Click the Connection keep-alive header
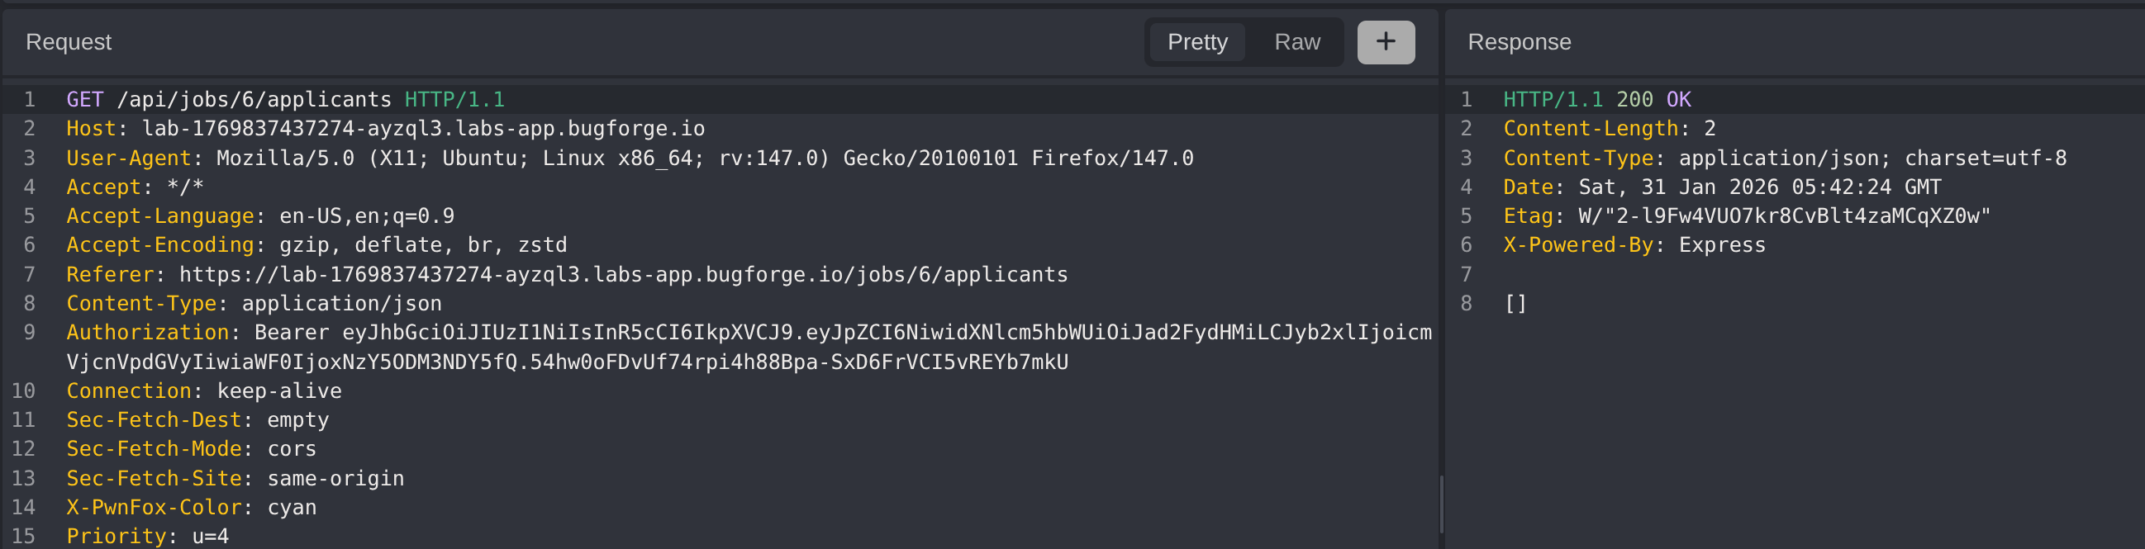 [204, 391]
